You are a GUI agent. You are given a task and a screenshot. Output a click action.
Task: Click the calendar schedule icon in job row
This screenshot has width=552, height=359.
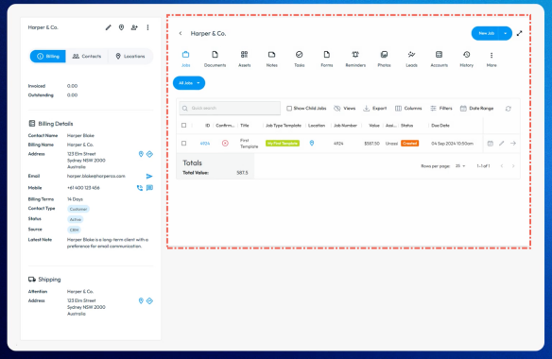click(490, 144)
